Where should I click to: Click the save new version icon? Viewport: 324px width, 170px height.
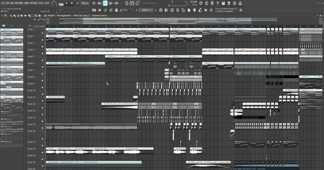(x=229, y=3)
